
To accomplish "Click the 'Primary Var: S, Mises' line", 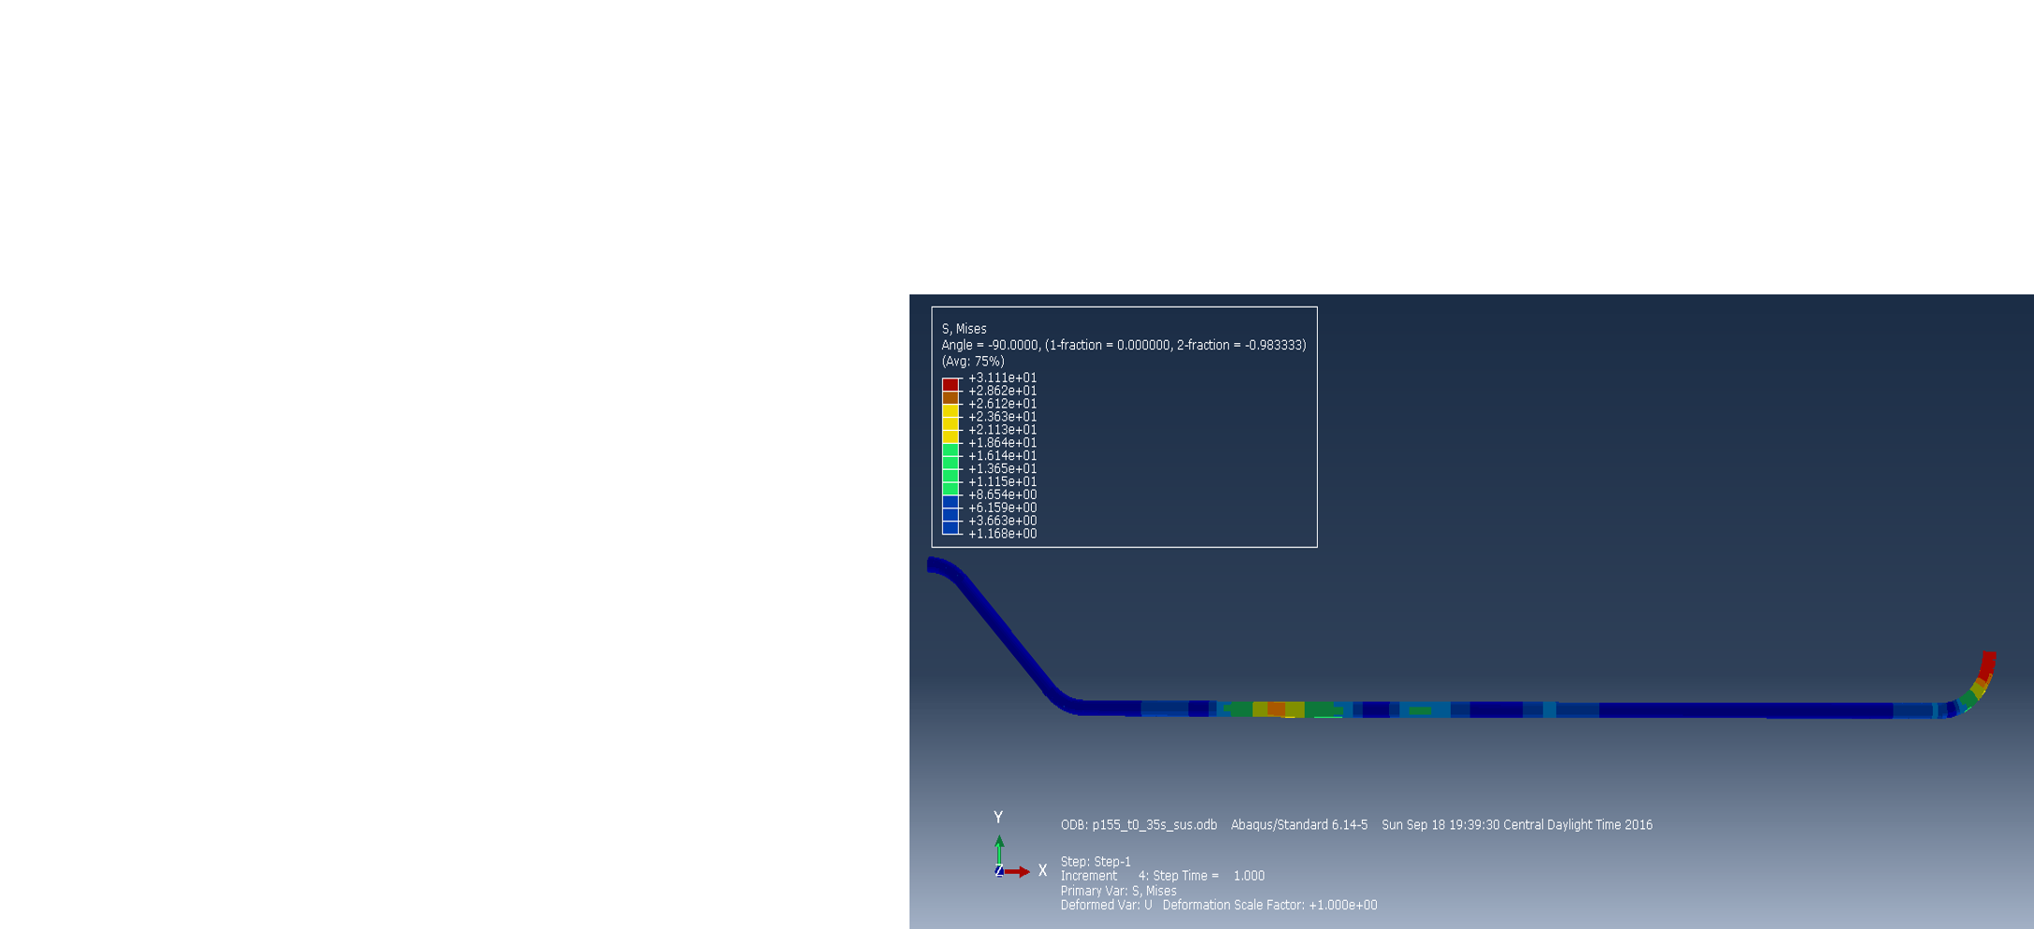I will pos(1118,891).
